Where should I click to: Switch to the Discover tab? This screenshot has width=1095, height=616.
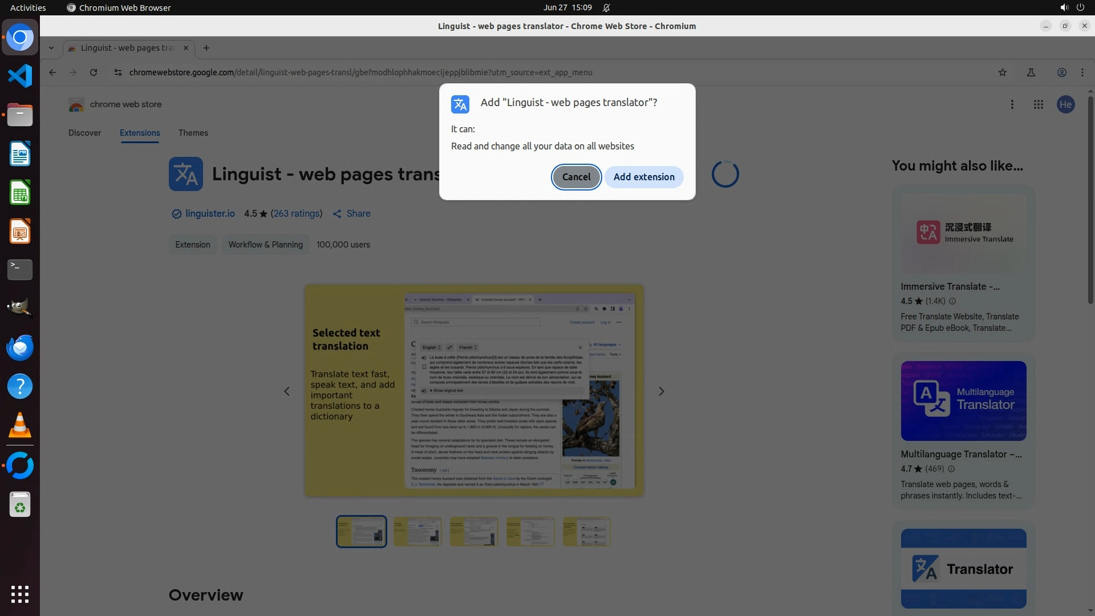(84, 133)
